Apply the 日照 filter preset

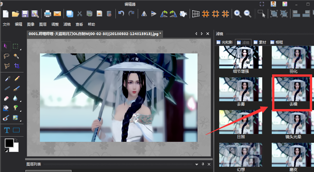point(241,124)
